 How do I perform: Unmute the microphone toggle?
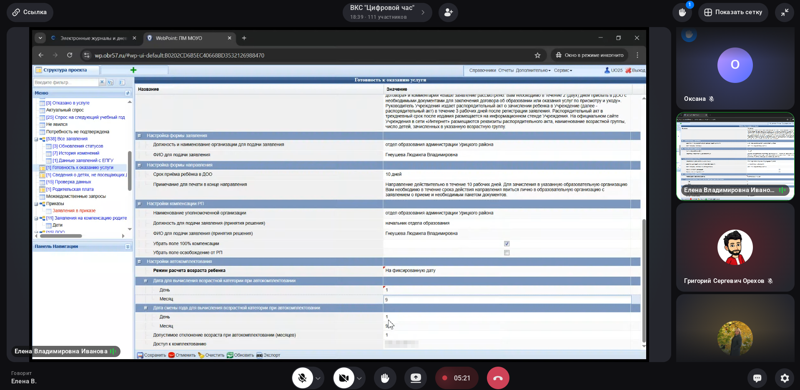point(302,378)
